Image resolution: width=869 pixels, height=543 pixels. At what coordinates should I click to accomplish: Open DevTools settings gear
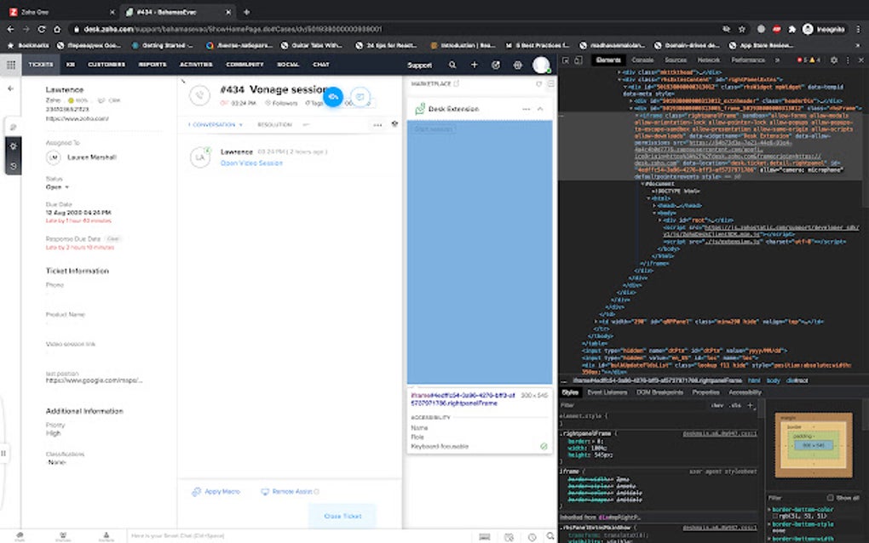(834, 60)
